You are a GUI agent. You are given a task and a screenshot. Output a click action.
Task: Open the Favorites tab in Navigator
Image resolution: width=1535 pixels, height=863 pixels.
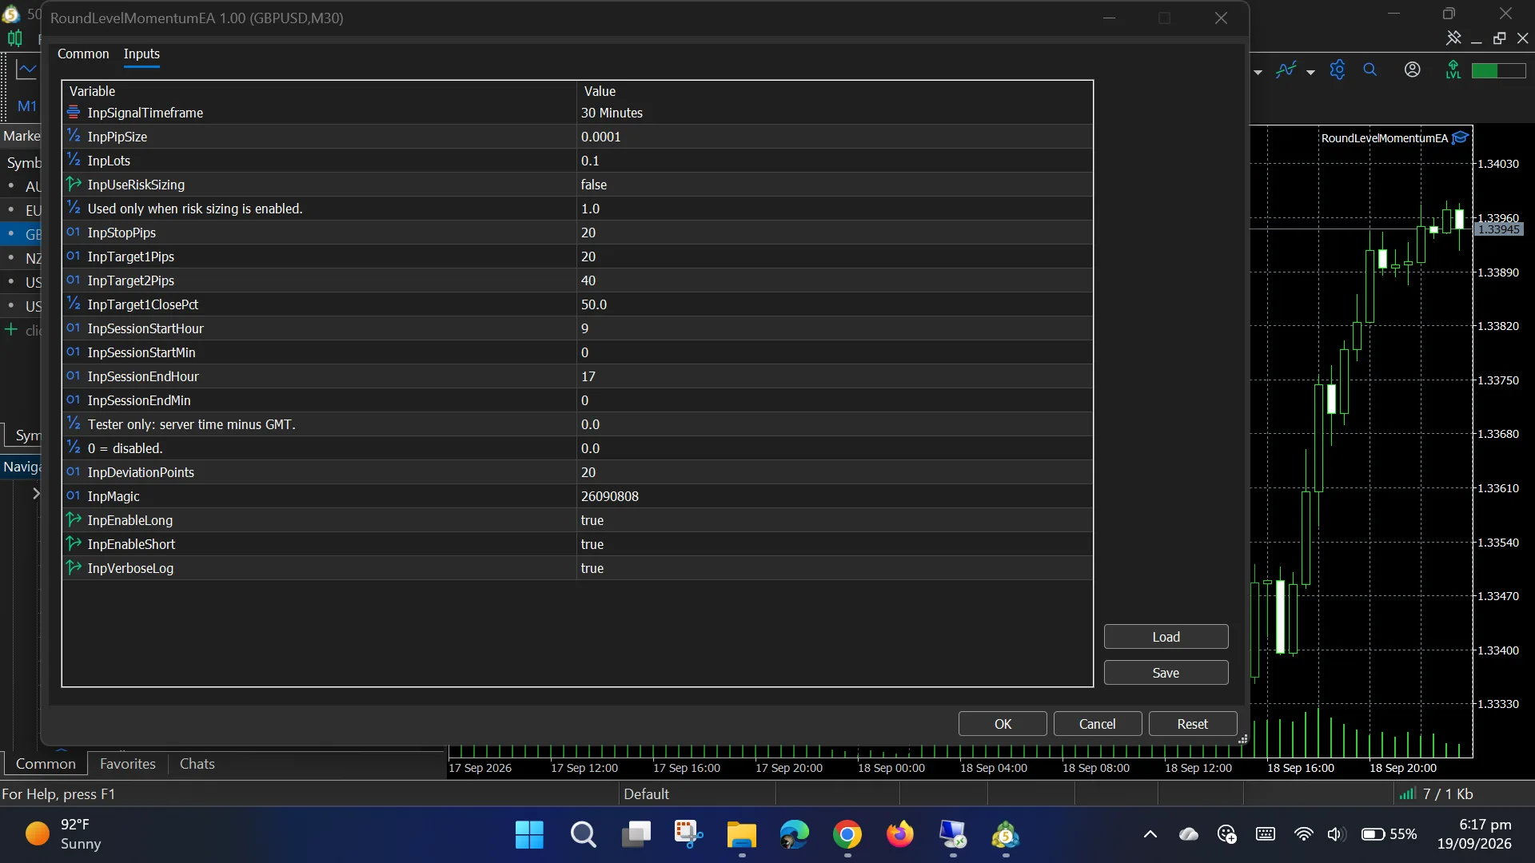pyautogui.click(x=128, y=764)
